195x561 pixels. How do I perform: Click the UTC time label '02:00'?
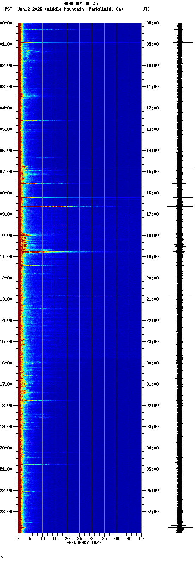coord(153,406)
